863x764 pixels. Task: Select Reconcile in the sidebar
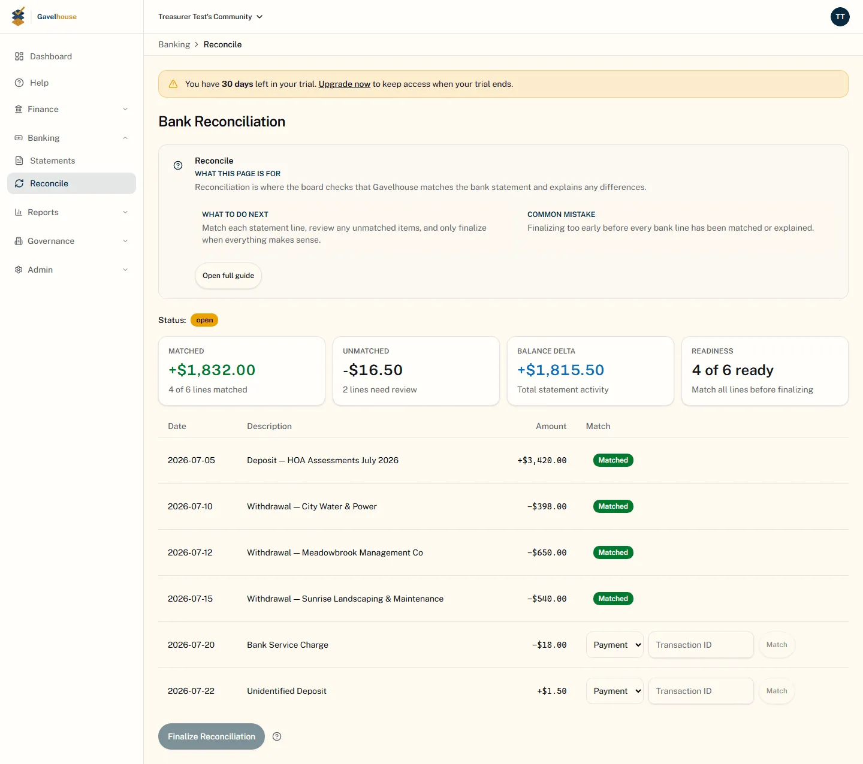coord(71,183)
